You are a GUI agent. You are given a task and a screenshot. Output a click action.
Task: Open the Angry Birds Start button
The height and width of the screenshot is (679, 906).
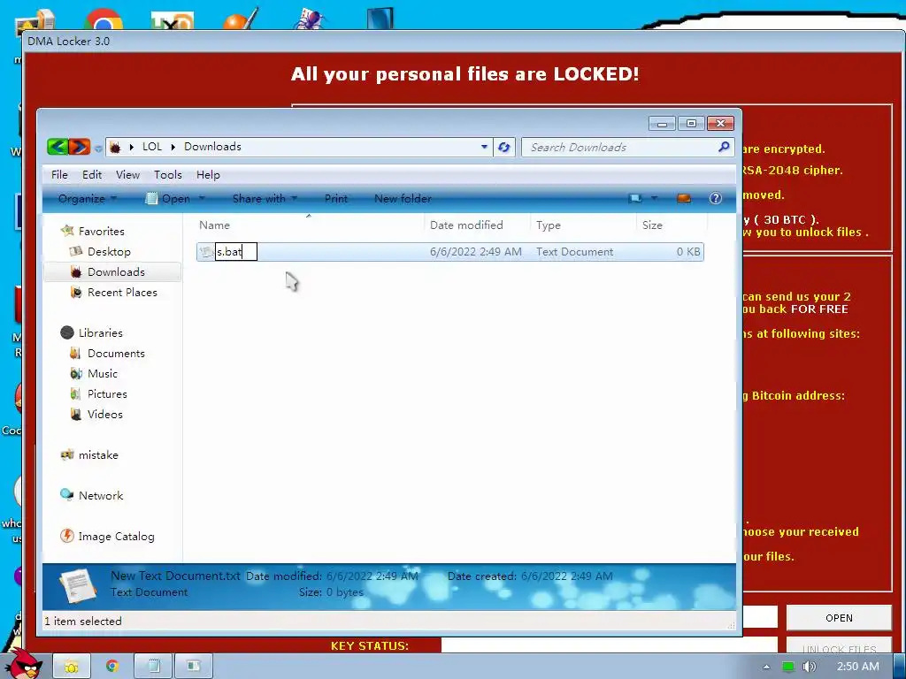coord(24,663)
